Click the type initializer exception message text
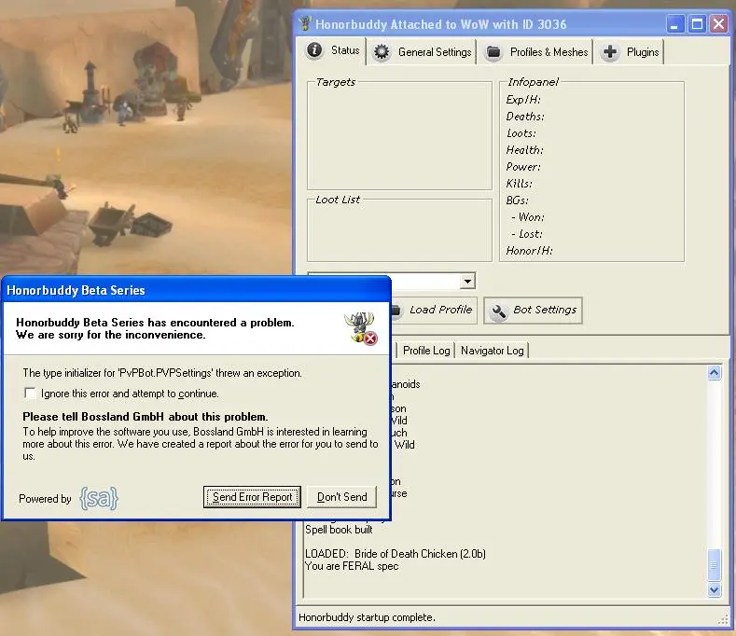 (162, 373)
